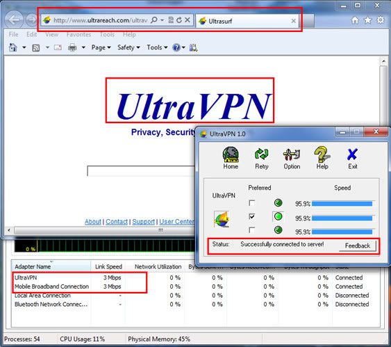Check the third Preferred server checkbox
This screenshot has width=391, height=347.
click(252, 229)
